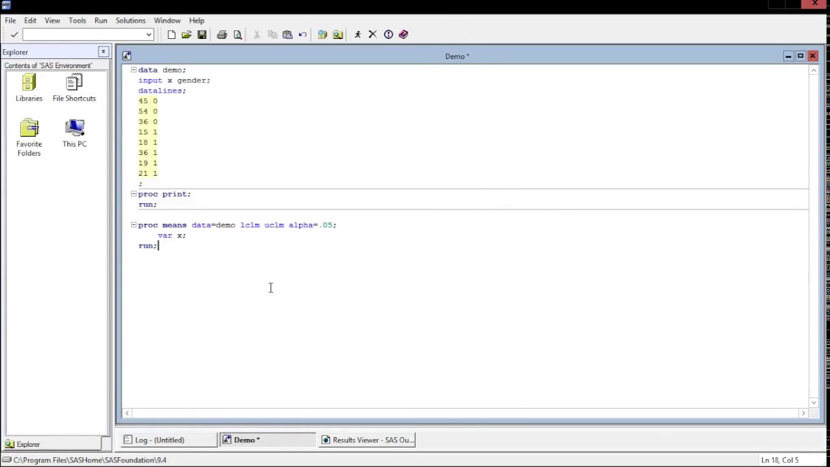This screenshot has width=830, height=467.
Task: Collapse the proc print step
Action: point(134,194)
